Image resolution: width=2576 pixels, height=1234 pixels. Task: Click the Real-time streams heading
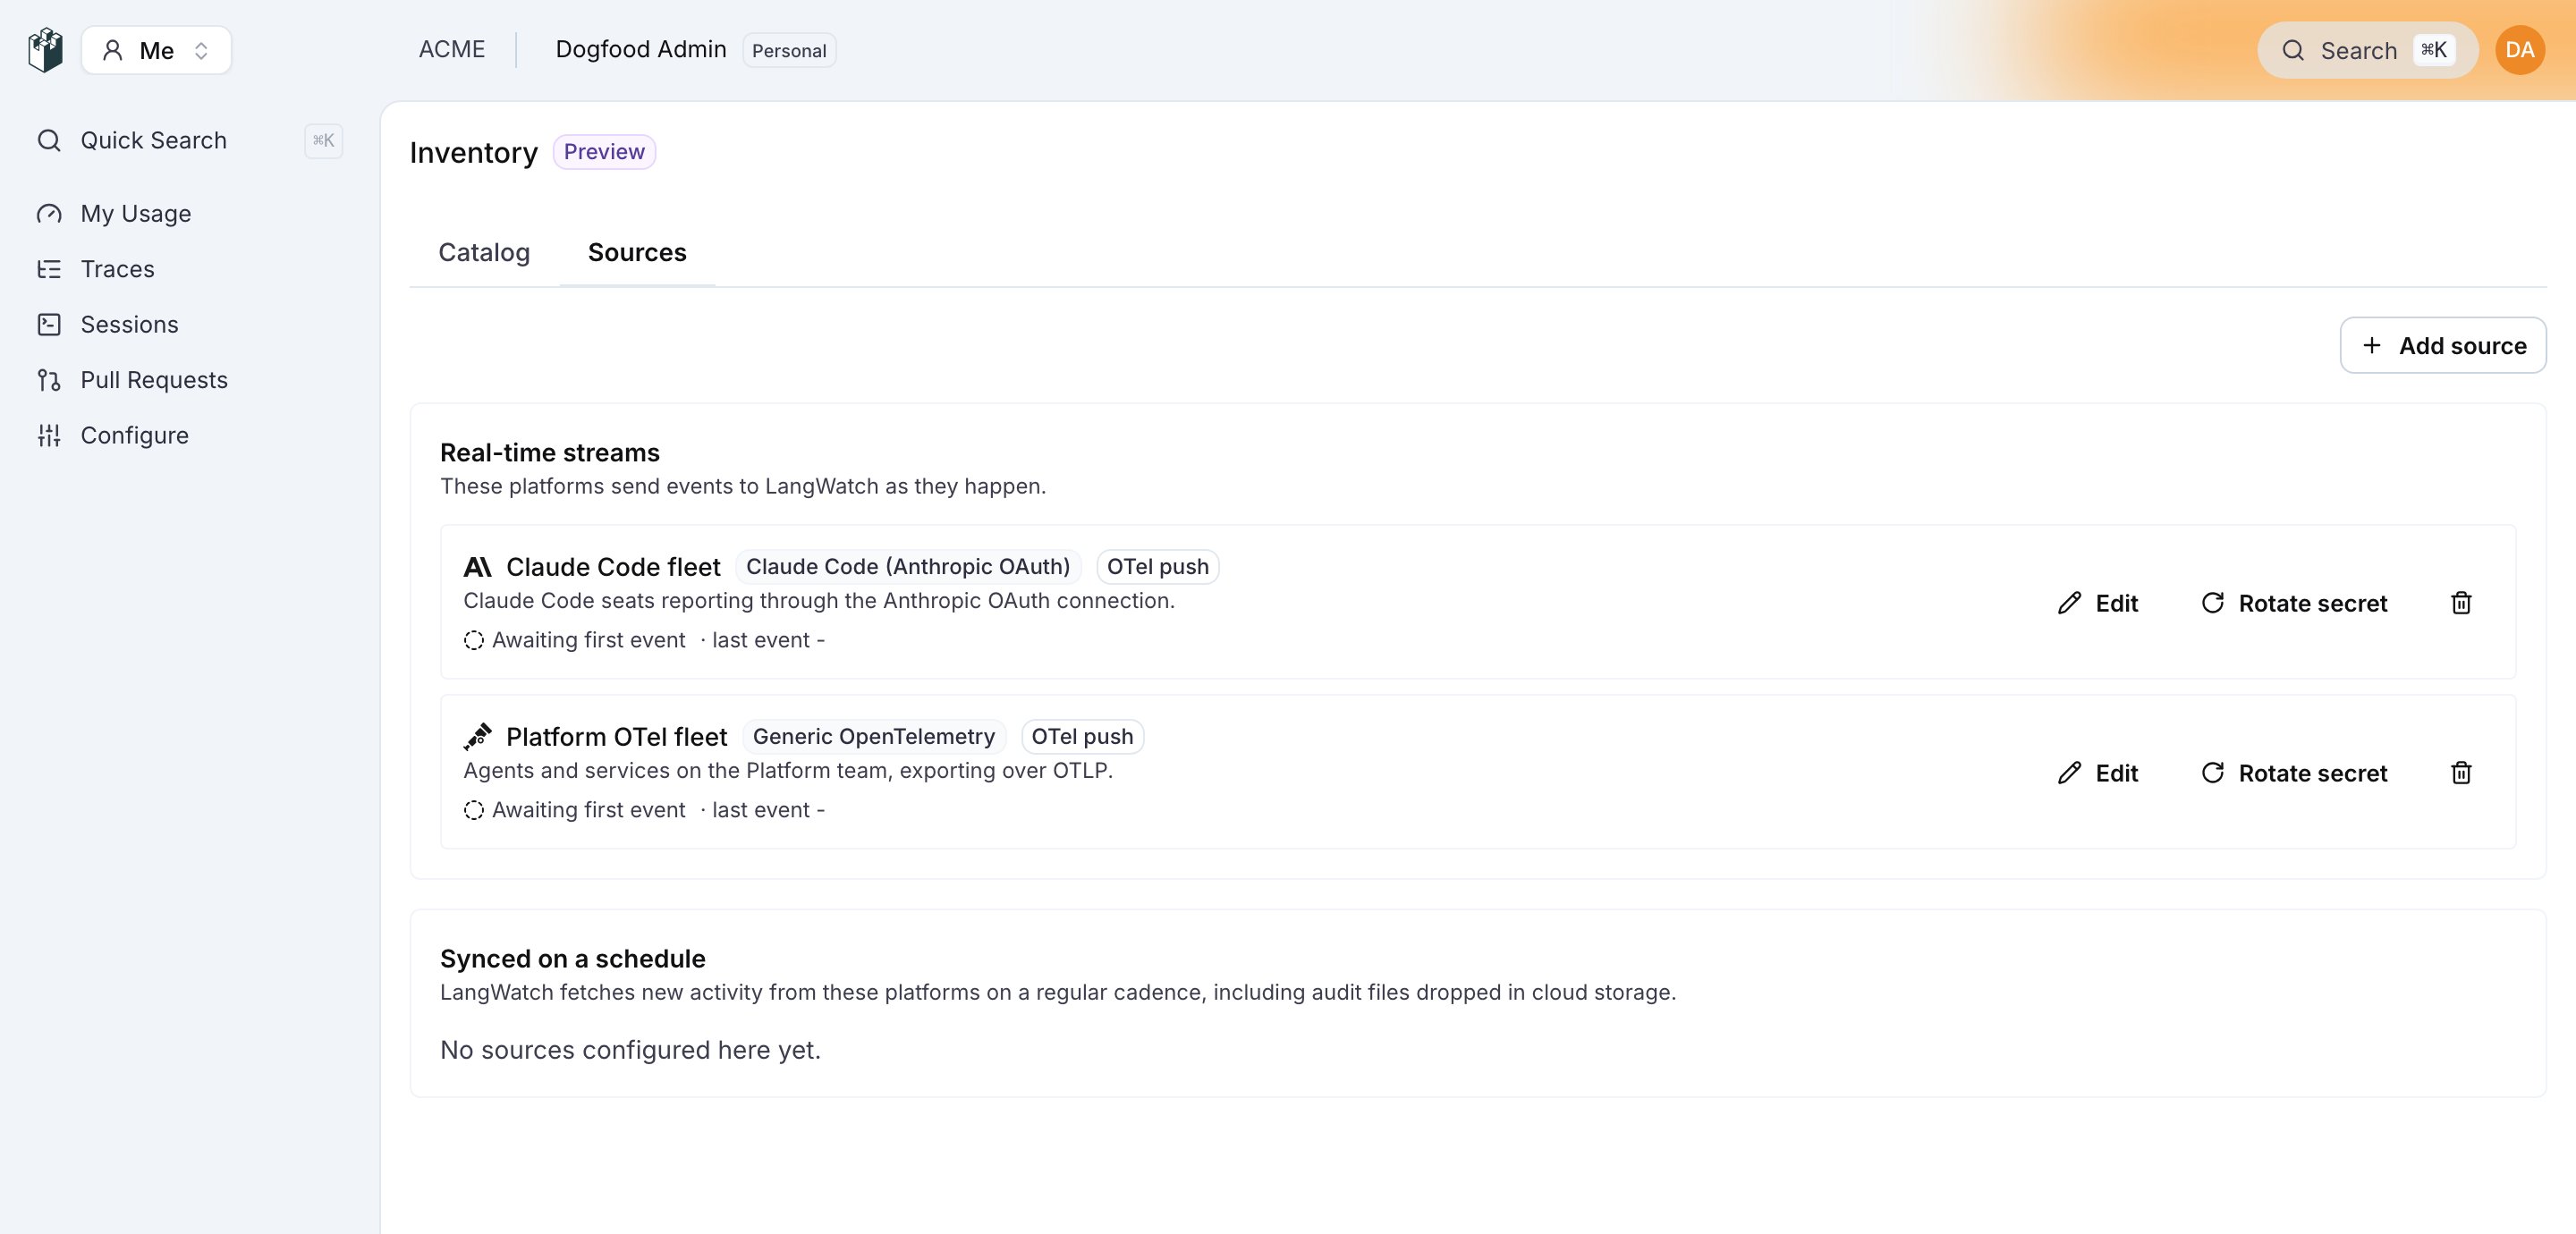550,453
